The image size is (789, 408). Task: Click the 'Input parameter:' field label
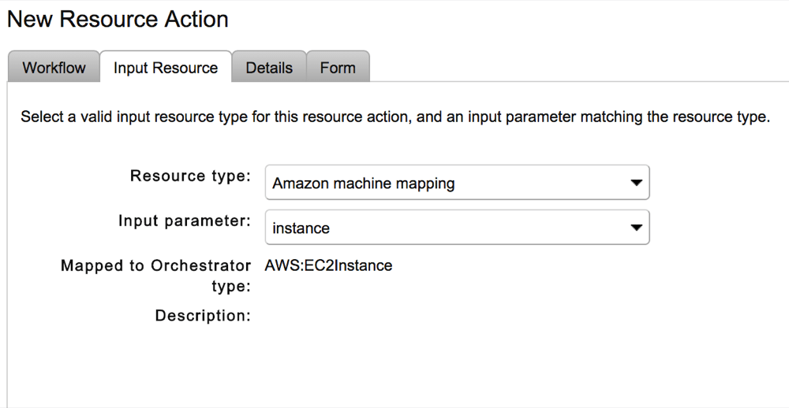tap(185, 221)
